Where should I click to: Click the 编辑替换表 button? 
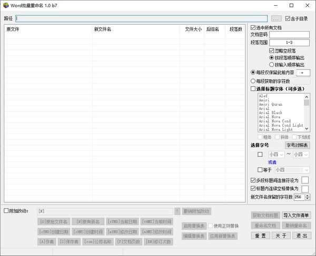click(194, 236)
